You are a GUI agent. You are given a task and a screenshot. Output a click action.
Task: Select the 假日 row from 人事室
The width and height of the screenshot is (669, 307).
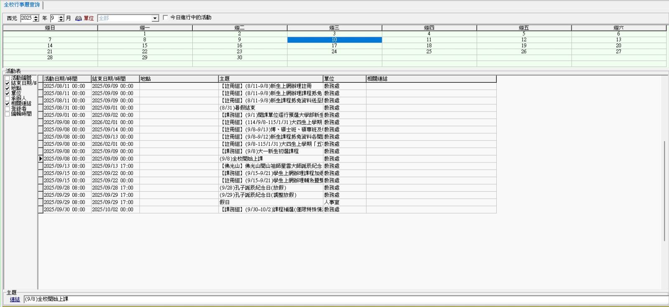(270, 202)
